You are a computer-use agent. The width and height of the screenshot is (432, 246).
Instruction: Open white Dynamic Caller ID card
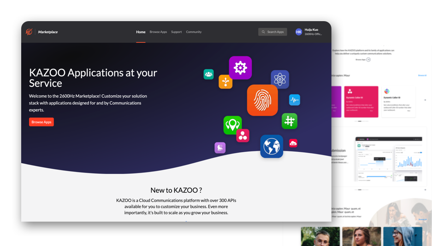(x=398, y=102)
